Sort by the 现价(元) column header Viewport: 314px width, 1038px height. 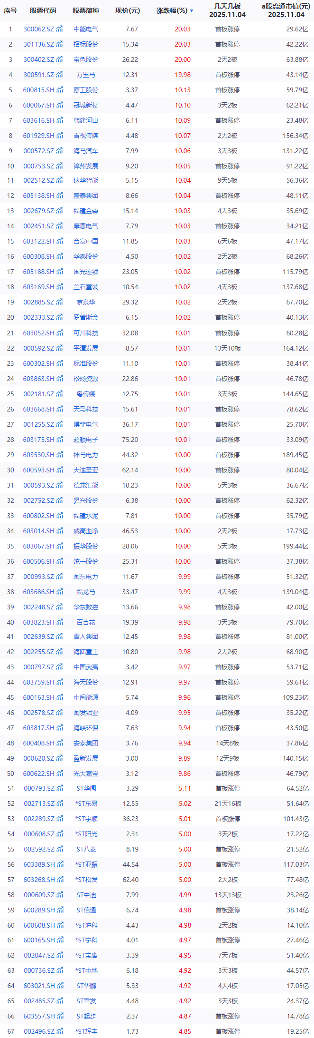128,10
